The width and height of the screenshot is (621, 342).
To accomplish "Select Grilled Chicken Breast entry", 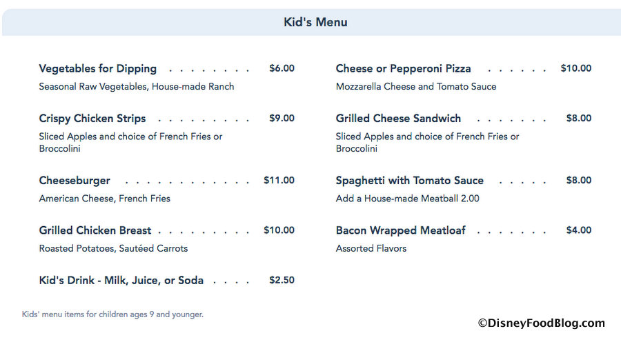I will point(95,230).
